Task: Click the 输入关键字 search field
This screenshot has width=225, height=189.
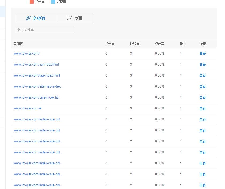Action: tap(44, 30)
